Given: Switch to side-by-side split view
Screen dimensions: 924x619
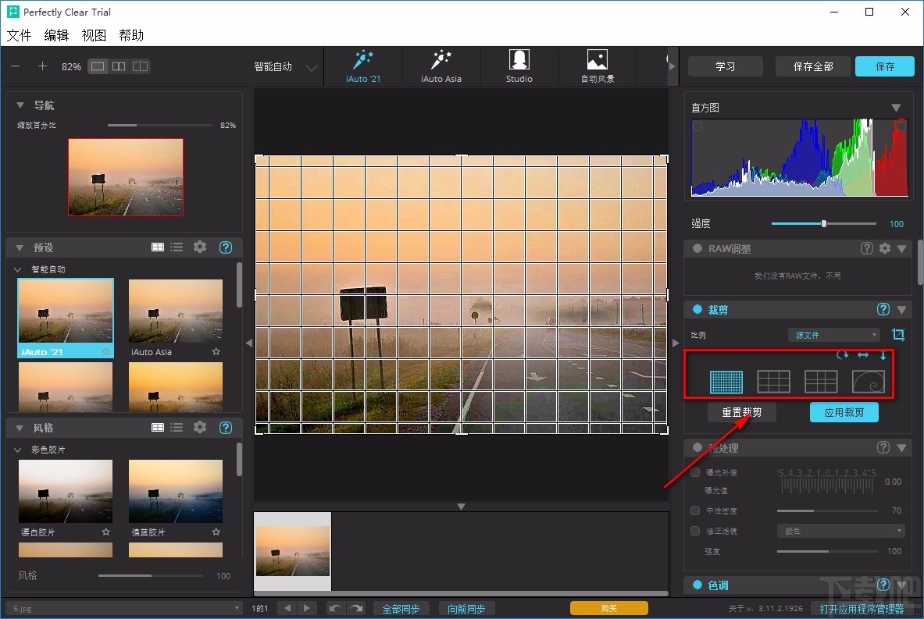Looking at the screenshot, I should click(x=119, y=66).
